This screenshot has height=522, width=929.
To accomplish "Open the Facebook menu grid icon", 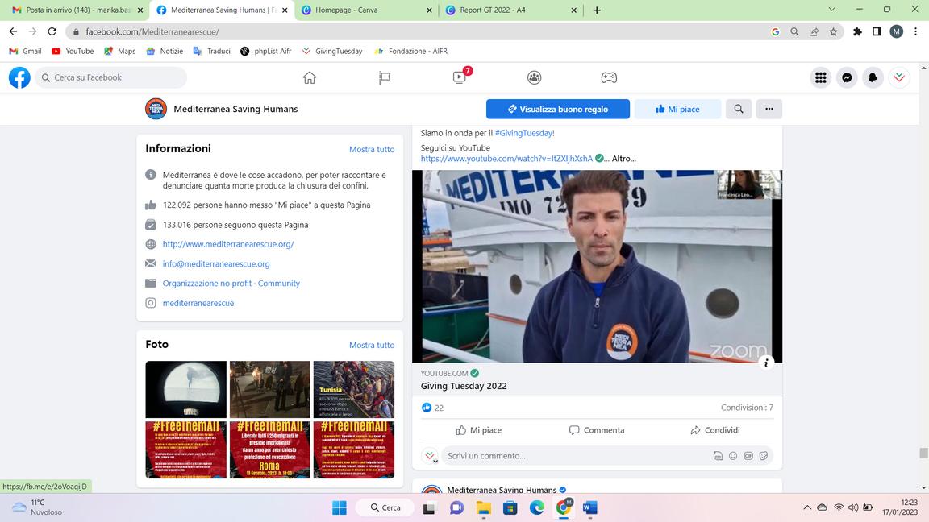I will pos(821,77).
